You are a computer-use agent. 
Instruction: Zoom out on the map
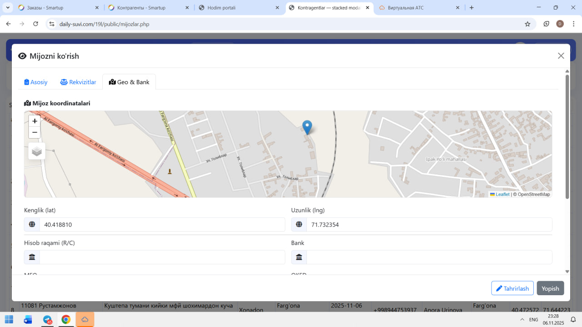[35, 133]
